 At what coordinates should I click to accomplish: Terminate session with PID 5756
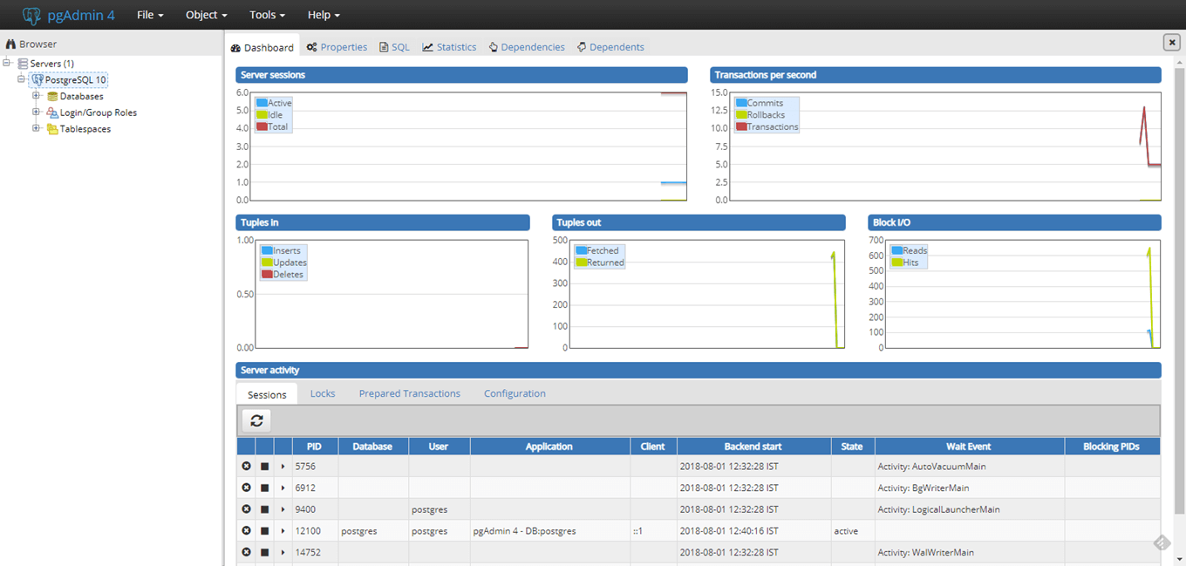point(246,467)
